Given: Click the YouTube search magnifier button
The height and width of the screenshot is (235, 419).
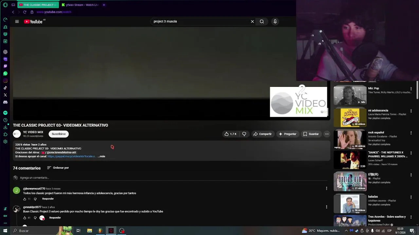Looking at the screenshot, I should [262, 22].
